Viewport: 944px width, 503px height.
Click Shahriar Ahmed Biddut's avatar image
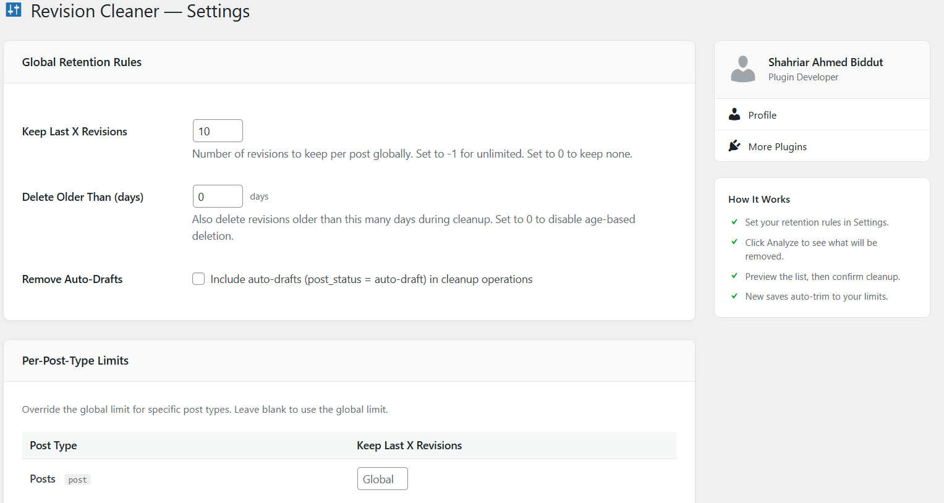click(x=743, y=69)
